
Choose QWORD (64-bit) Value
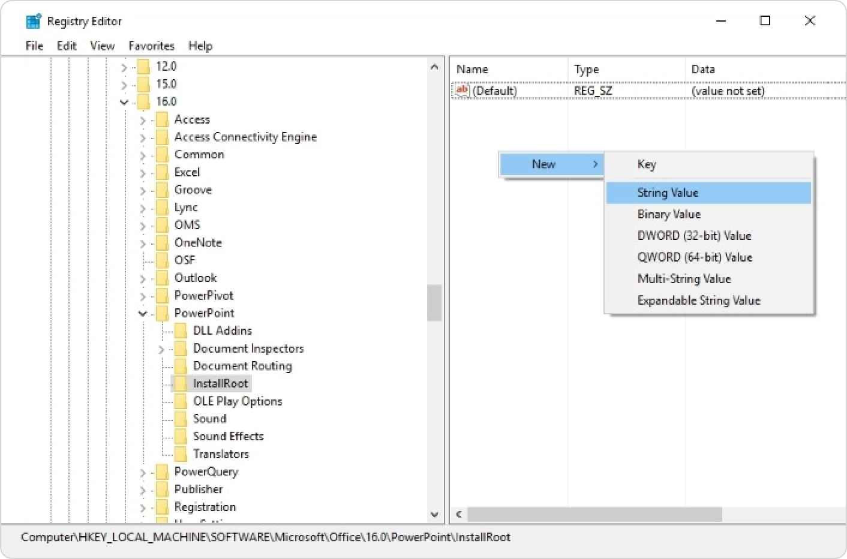coord(708,257)
